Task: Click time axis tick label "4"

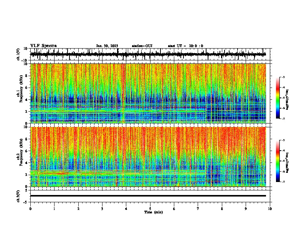Action: point(126,209)
